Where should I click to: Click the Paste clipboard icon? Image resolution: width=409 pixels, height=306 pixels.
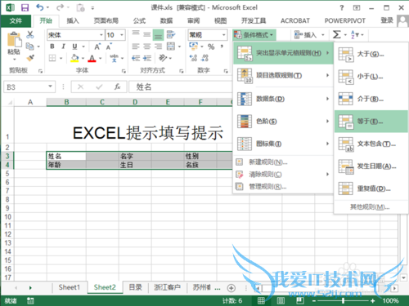[14, 40]
